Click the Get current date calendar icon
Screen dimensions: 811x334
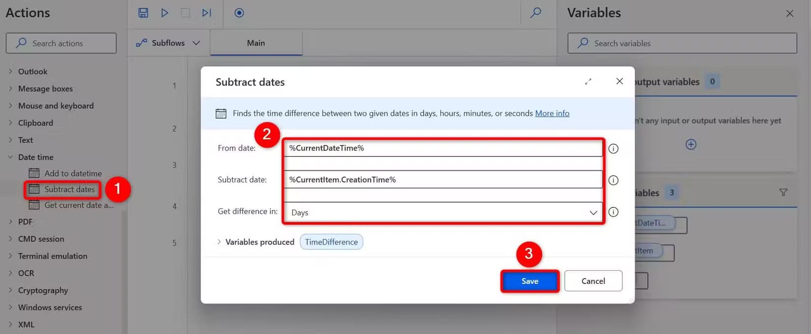tap(34, 205)
